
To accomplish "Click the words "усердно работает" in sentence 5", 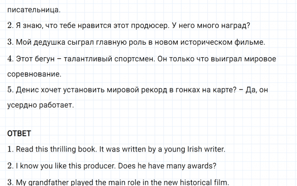I will 41,106.
